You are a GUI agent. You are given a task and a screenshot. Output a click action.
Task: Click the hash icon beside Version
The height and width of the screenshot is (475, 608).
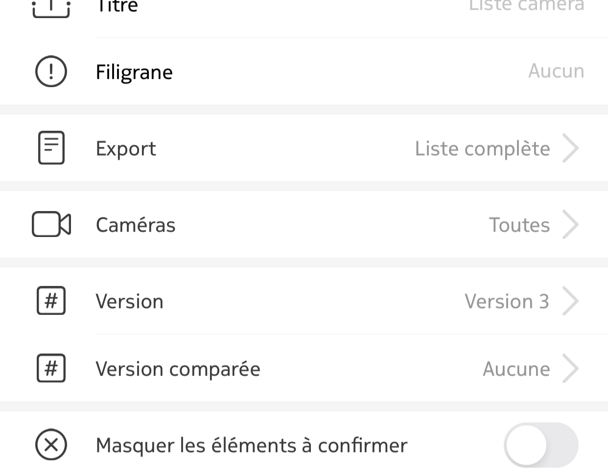51,301
